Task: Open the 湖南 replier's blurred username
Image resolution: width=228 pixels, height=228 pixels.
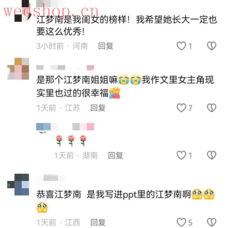Action: pyautogui.click(x=65, y=126)
